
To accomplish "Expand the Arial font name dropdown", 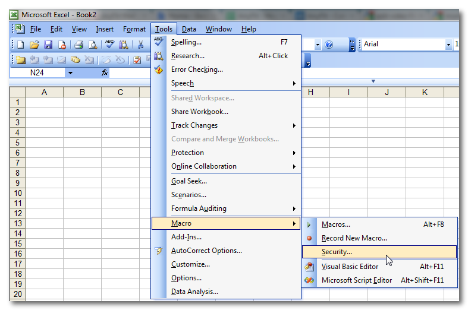I will pos(448,45).
